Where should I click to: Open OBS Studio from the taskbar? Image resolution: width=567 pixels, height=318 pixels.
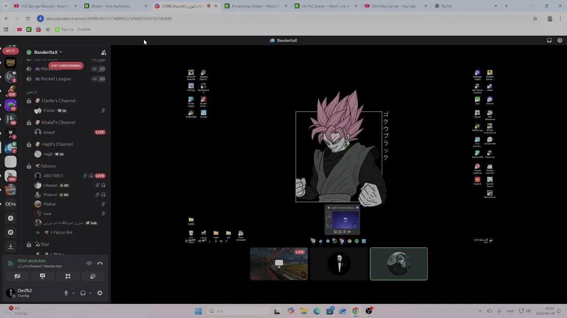(x=369, y=311)
